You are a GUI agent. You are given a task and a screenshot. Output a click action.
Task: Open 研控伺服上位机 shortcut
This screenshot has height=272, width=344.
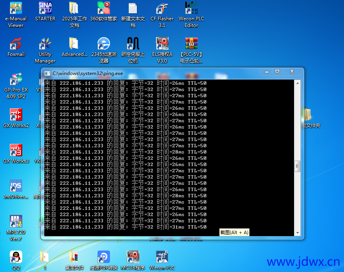133,50
